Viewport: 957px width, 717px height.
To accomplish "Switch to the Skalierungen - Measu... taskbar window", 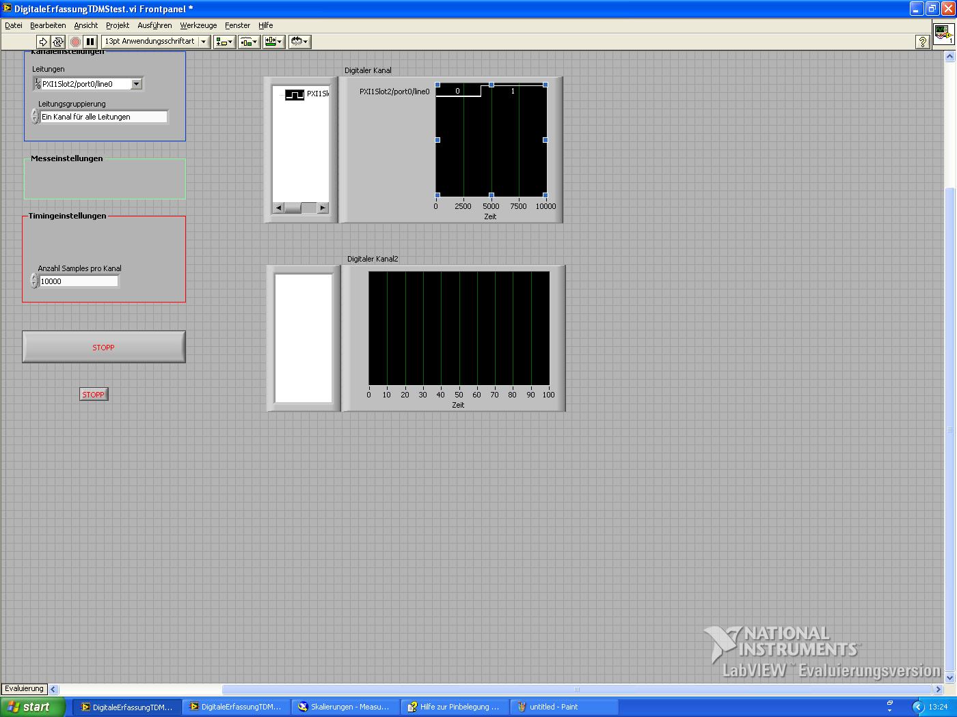I will pyautogui.click(x=345, y=707).
